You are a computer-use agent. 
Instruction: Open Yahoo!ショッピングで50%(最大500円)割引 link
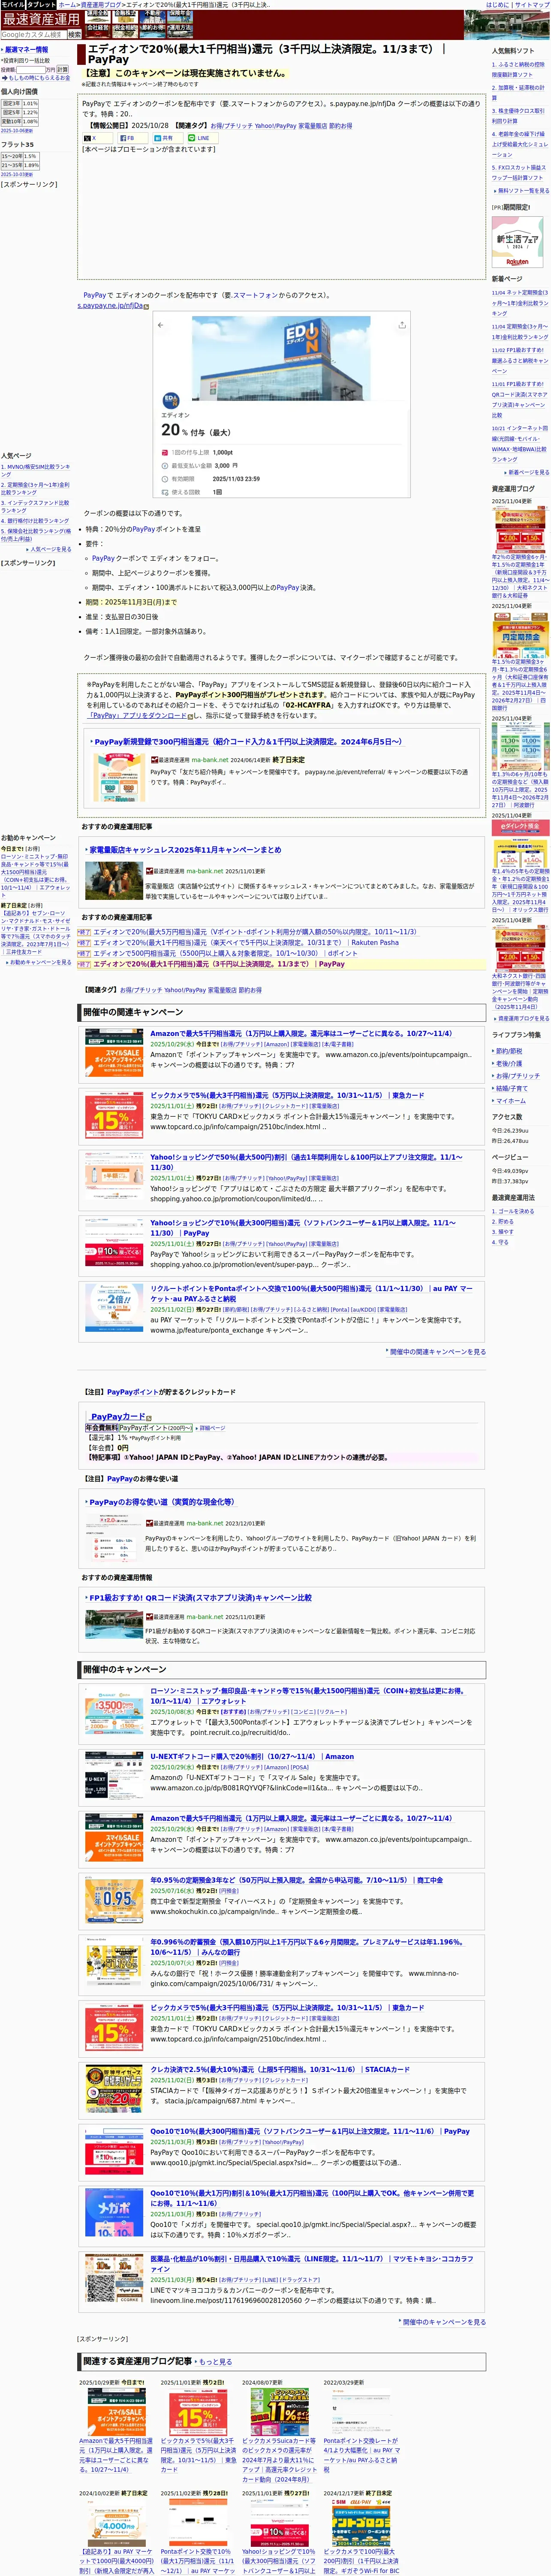(307, 1162)
